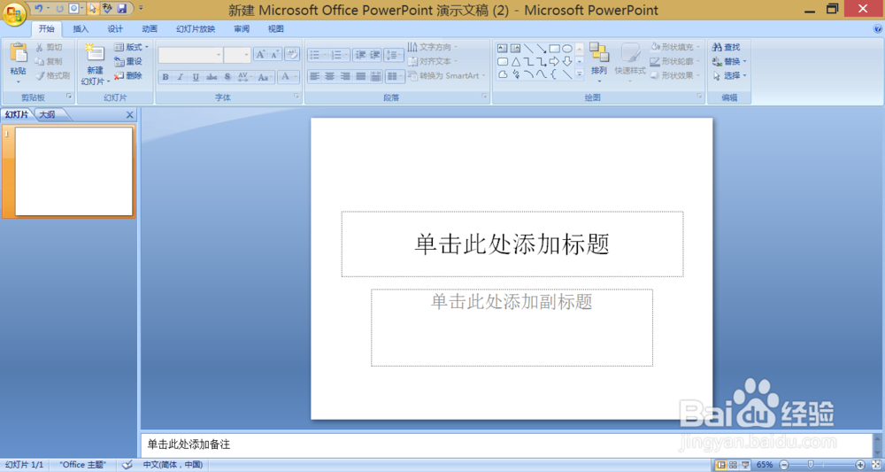885x472 pixels.
Task: Select the Left Brace shape
Action: coord(554,74)
